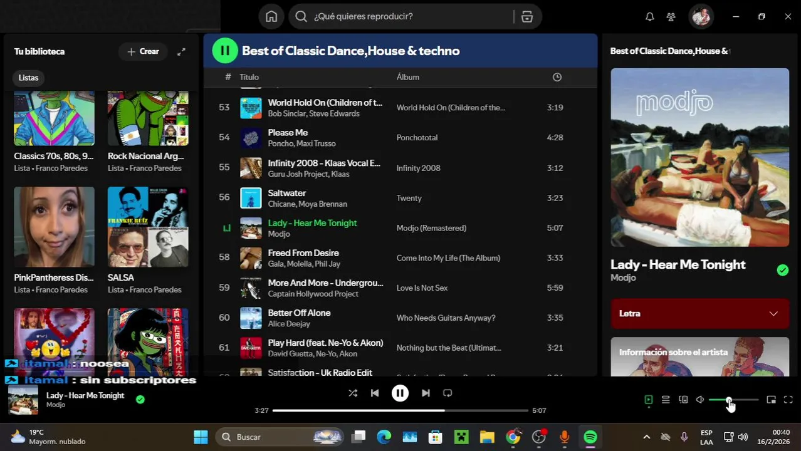Toggle repeat mode

pos(448,393)
